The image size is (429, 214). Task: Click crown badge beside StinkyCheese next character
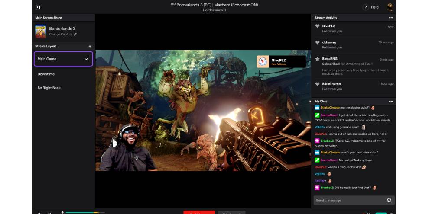(317, 152)
